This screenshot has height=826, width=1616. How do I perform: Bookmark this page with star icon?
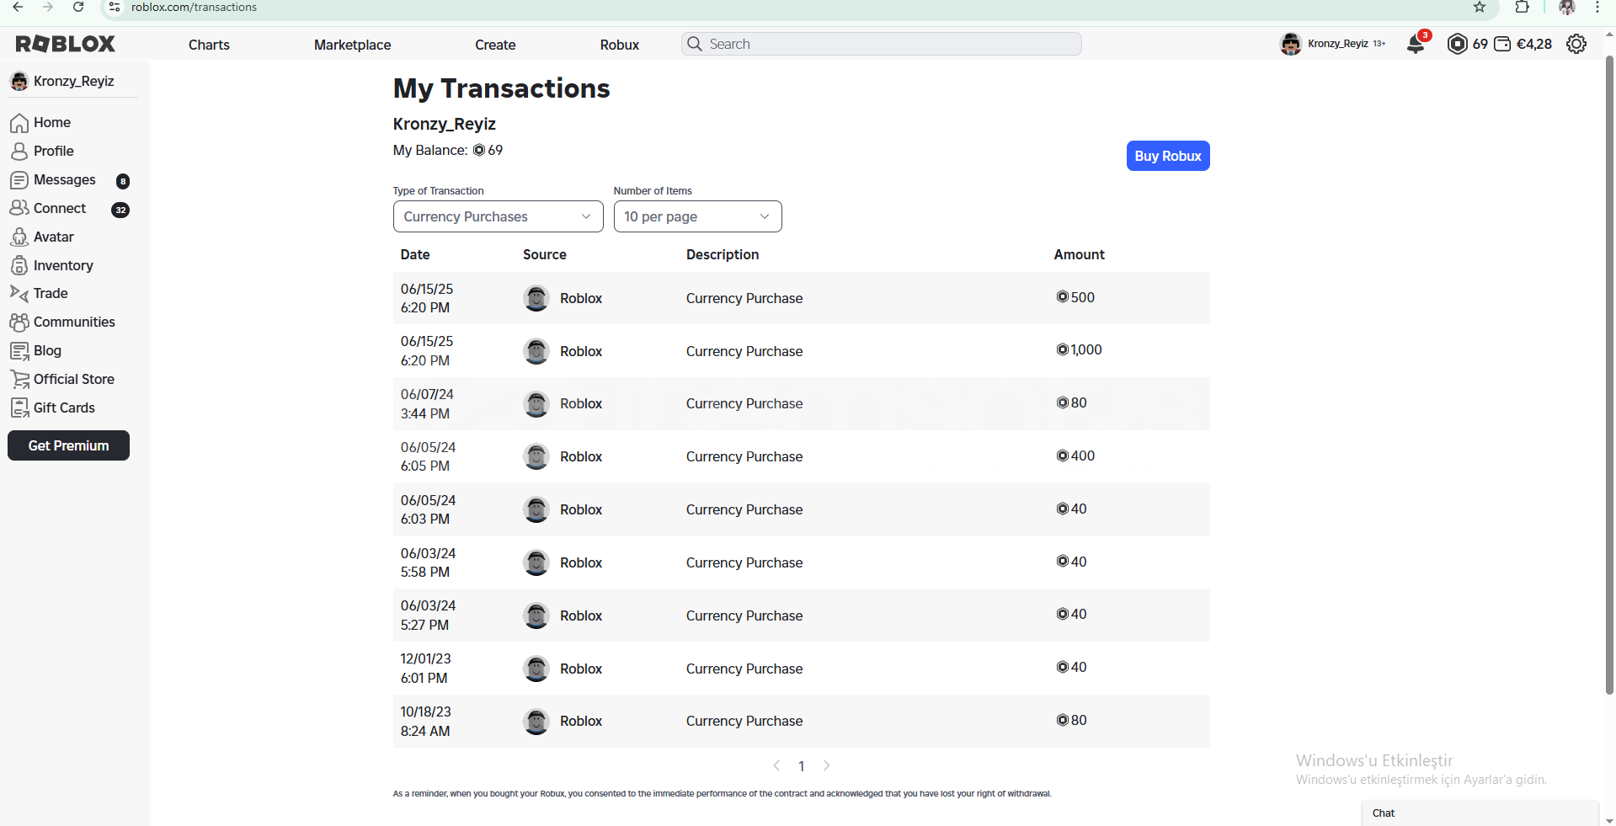click(1480, 8)
